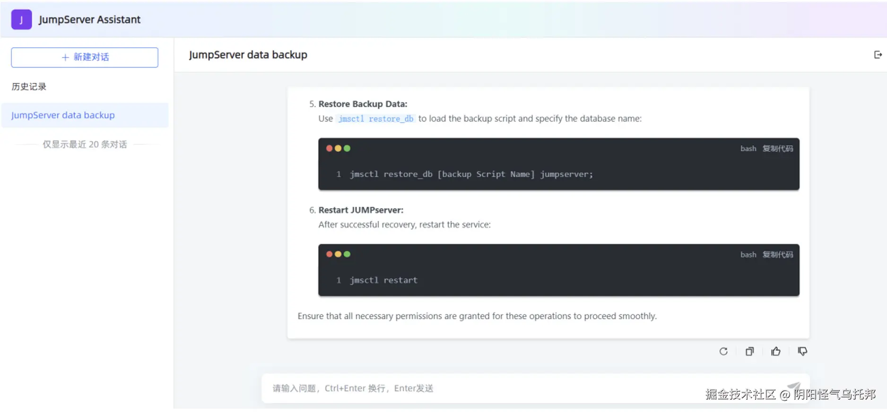Start a new chat with 新建对话
The height and width of the screenshot is (412, 887).
click(85, 57)
